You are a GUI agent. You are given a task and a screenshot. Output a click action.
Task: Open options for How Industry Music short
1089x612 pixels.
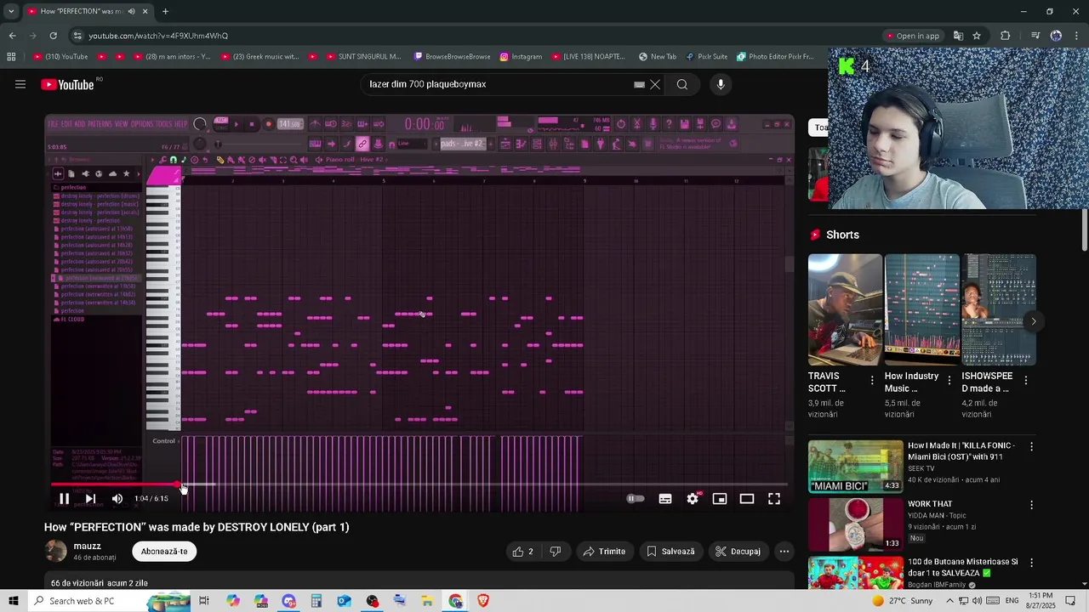[949, 381]
